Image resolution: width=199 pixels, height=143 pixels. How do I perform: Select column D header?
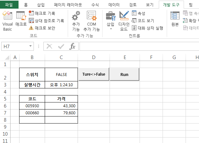(x=94, y=57)
